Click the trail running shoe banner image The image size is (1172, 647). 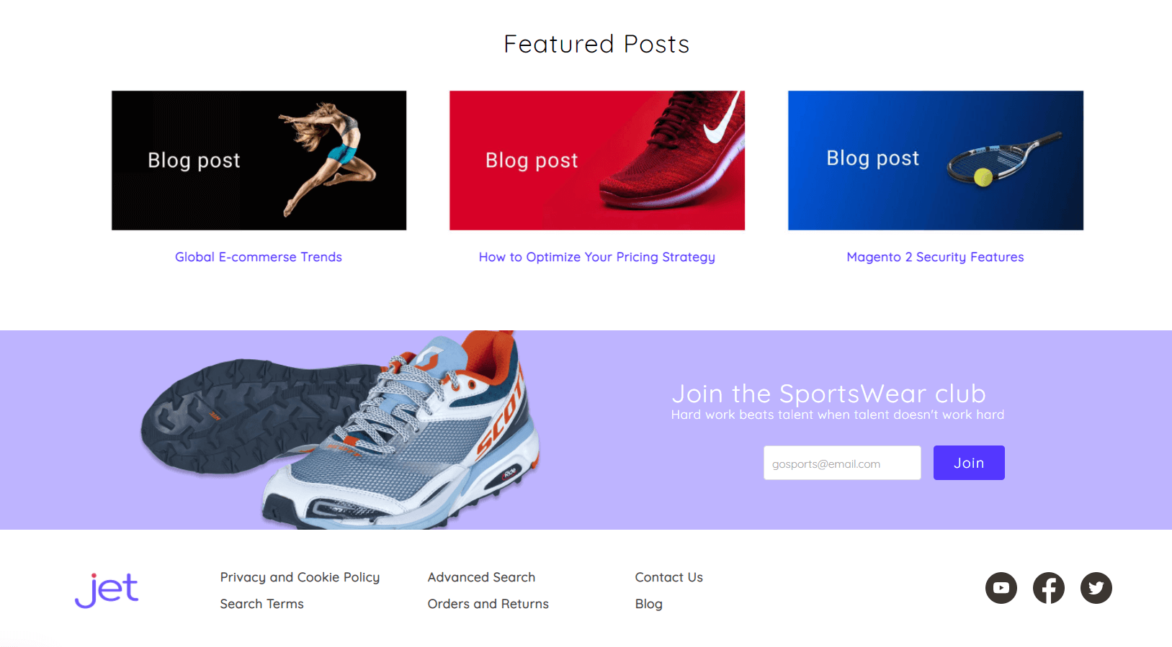[x=340, y=430]
